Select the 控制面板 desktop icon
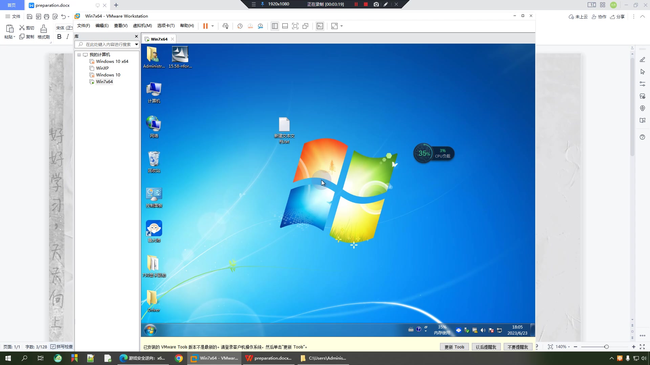This screenshot has width=650, height=365. [x=154, y=197]
